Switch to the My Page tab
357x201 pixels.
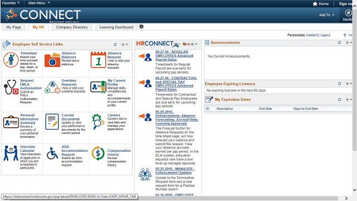[x=13, y=27]
